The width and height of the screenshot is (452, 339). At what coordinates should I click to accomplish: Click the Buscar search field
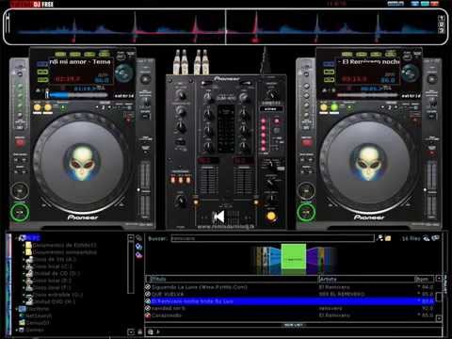272,238
